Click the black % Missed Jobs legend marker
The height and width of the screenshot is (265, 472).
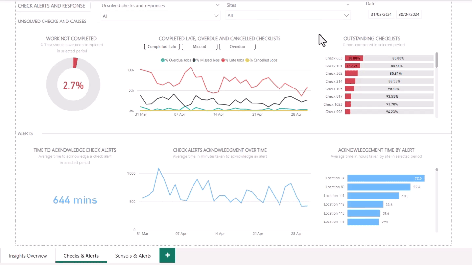point(194,60)
